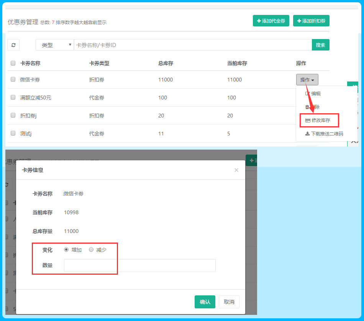Image resolution: width=364 pixels, height=321 pixels.
Task: Click the 添加折扣券 button
Action: tap(311, 21)
